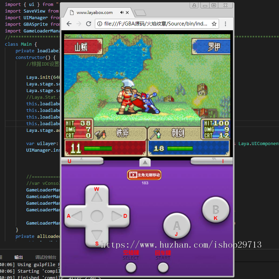Click the 铁斧 weapon icon
This screenshot has height=279, width=279.
click(x=100, y=135)
